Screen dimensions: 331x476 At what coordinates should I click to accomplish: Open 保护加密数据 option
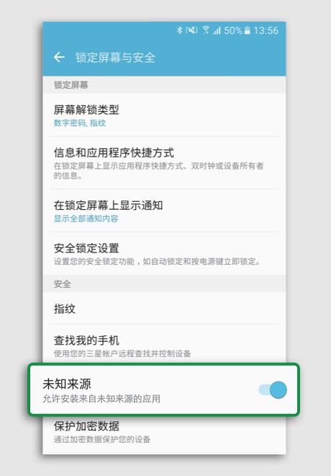pos(164,434)
